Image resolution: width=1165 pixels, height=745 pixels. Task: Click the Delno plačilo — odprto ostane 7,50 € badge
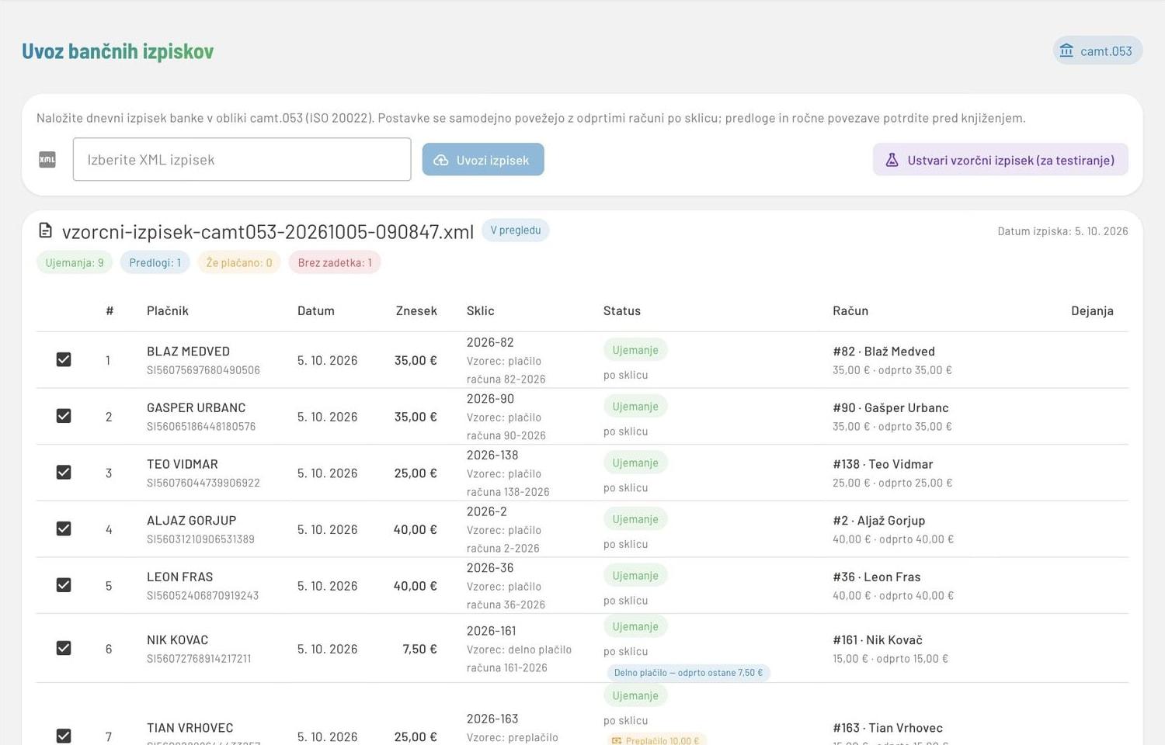pos(688,673)
